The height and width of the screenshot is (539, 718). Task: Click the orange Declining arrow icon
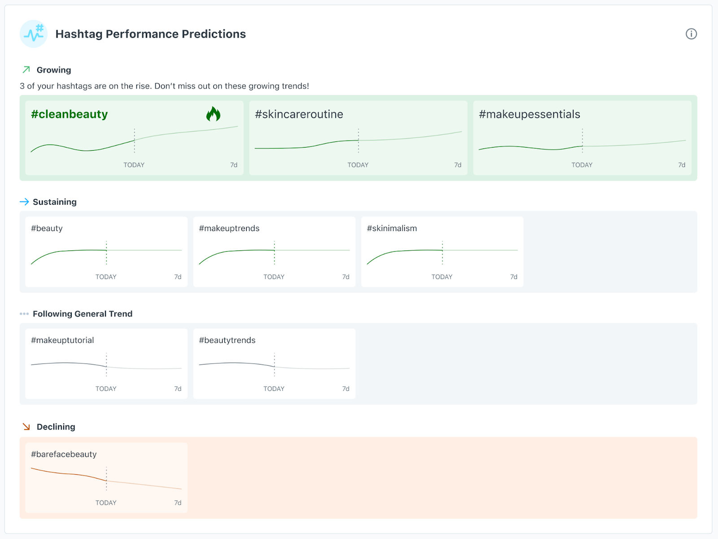[x=26, y=427]
